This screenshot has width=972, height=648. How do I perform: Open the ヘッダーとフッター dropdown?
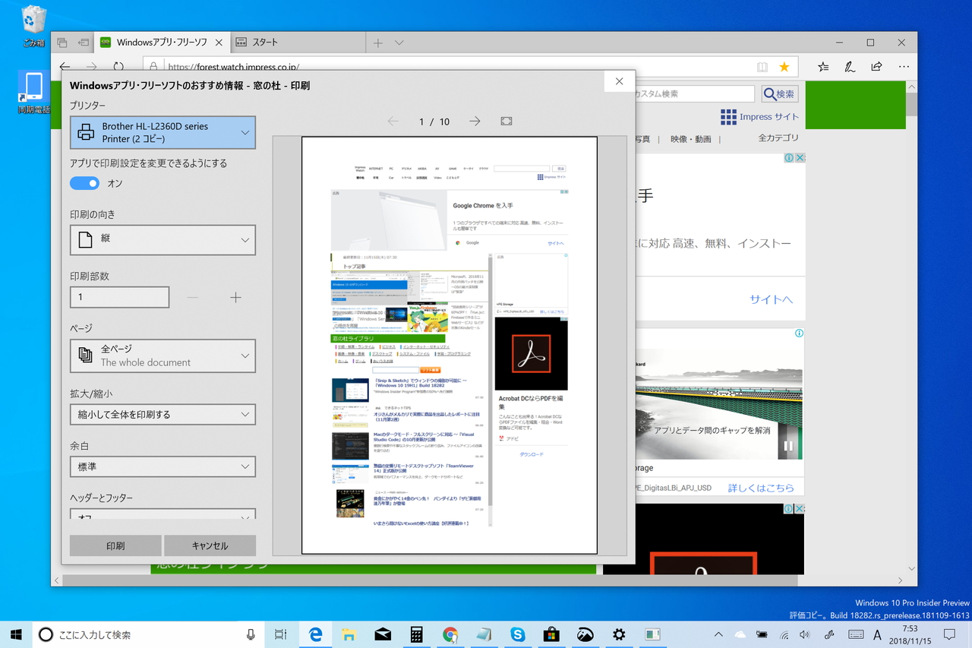point(163,514)
